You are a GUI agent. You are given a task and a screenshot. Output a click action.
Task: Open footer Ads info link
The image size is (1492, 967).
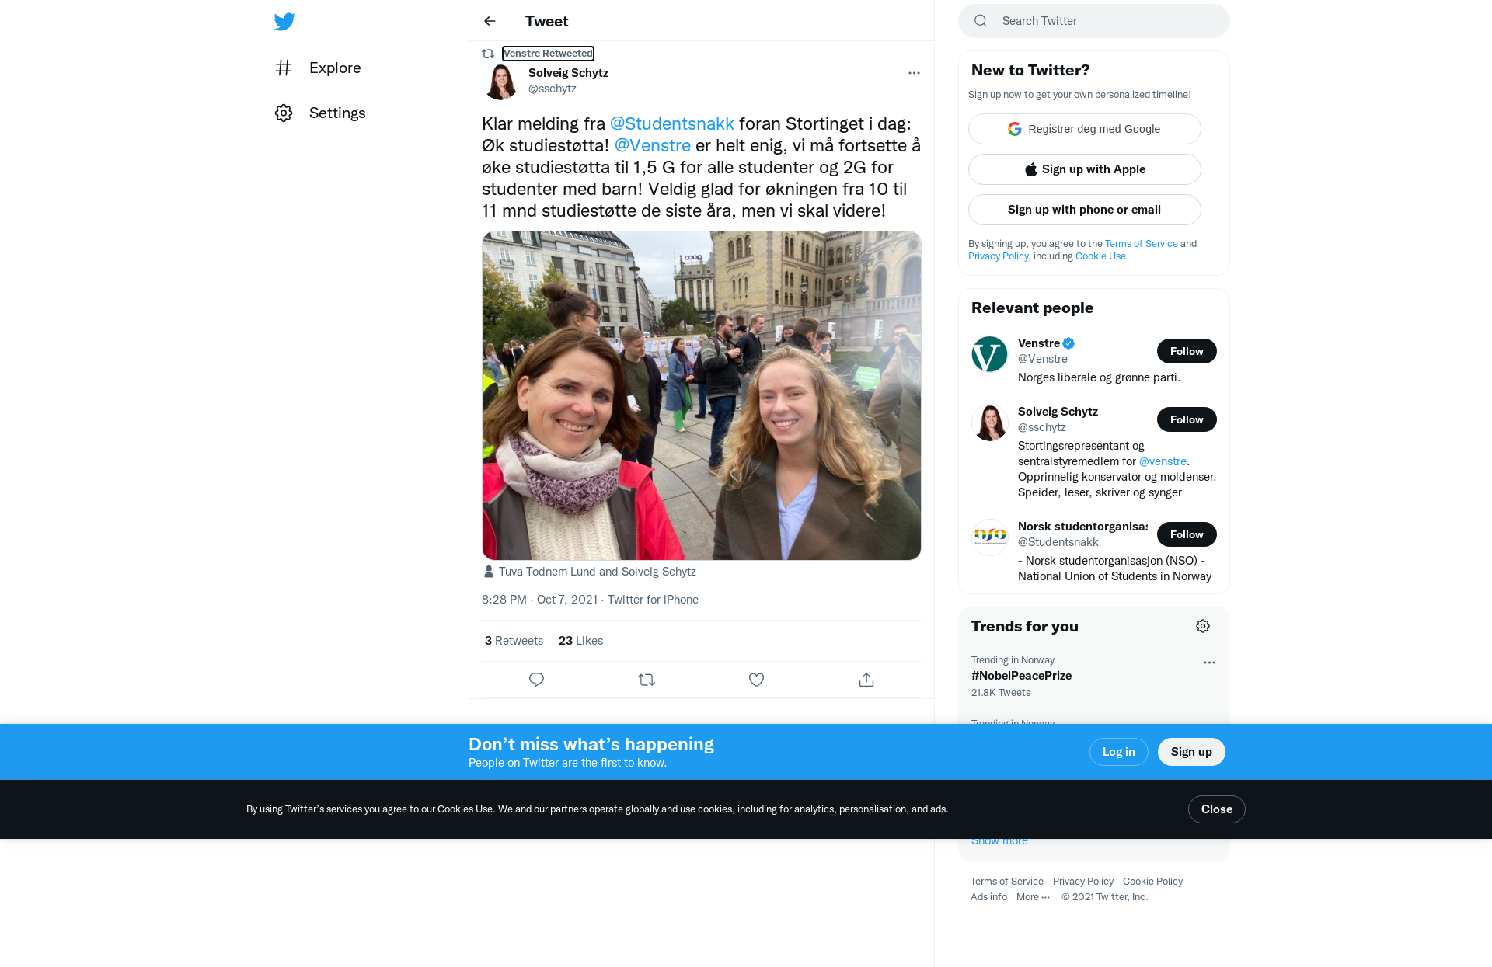tap(988, 897)
